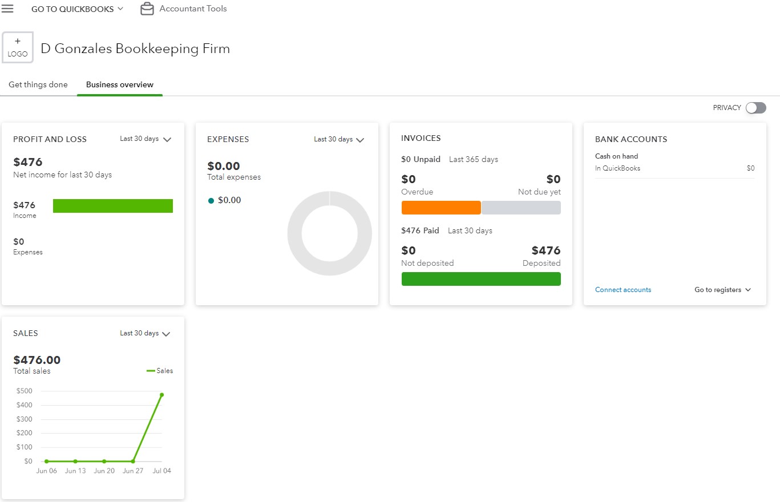The image size is (780, 502).
Task: Open Sales Last 30 days dropdown
Action: coord(146,334)
